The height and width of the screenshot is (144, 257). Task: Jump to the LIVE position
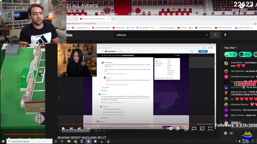[x=89, y=128]
